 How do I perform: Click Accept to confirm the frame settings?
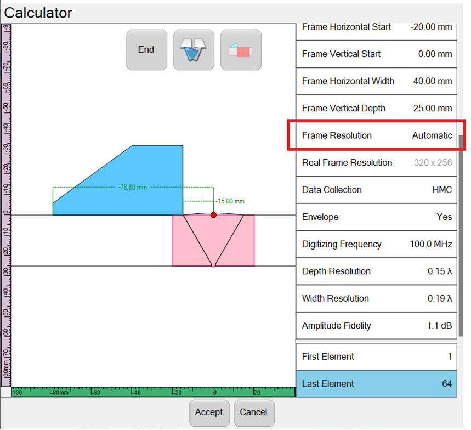pyautogui.click(x=209, y=413)
